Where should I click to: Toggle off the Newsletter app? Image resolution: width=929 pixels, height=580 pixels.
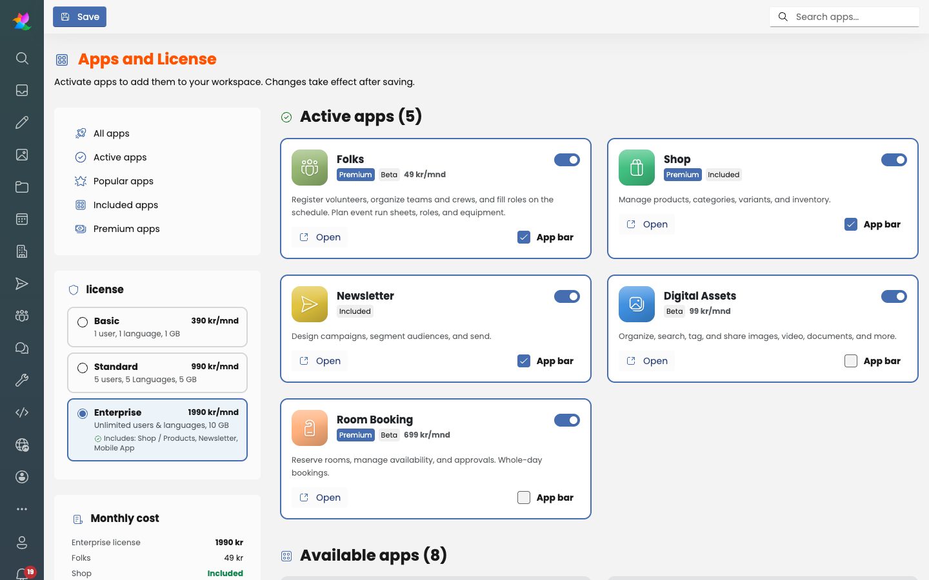(x=567, y=296)
